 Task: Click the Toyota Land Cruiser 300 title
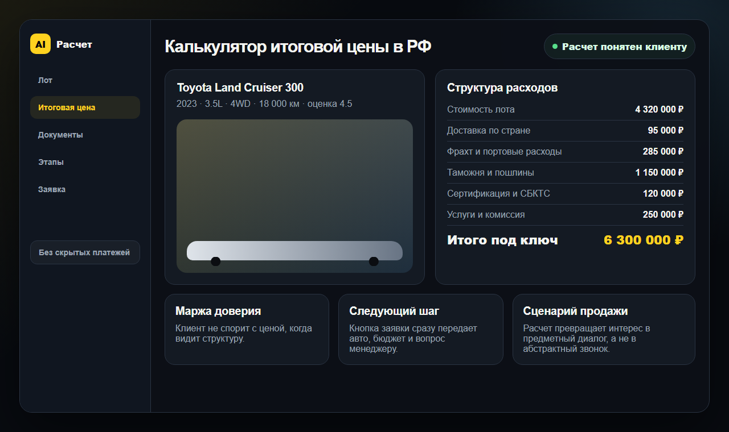pos(240,88)
